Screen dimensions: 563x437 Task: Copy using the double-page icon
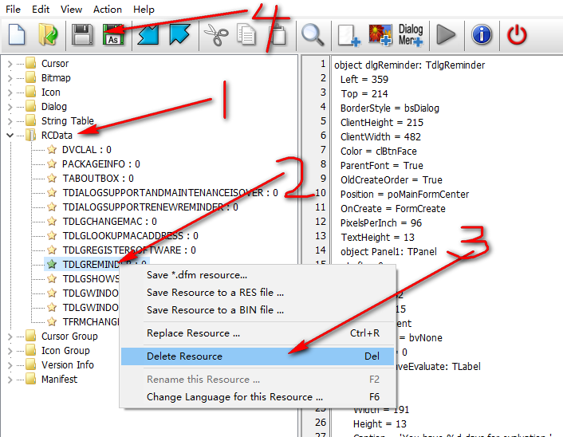[246, 34]
